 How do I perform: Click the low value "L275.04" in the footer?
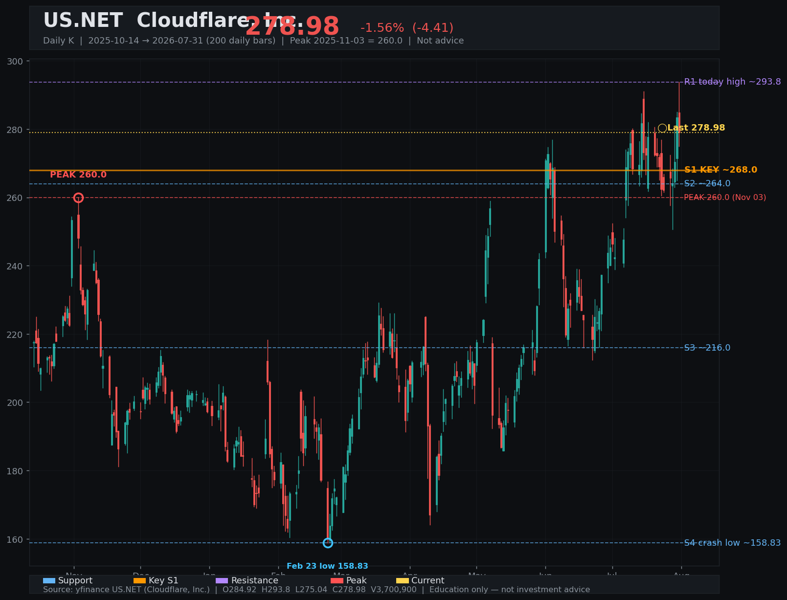click(x=311, y=590)
